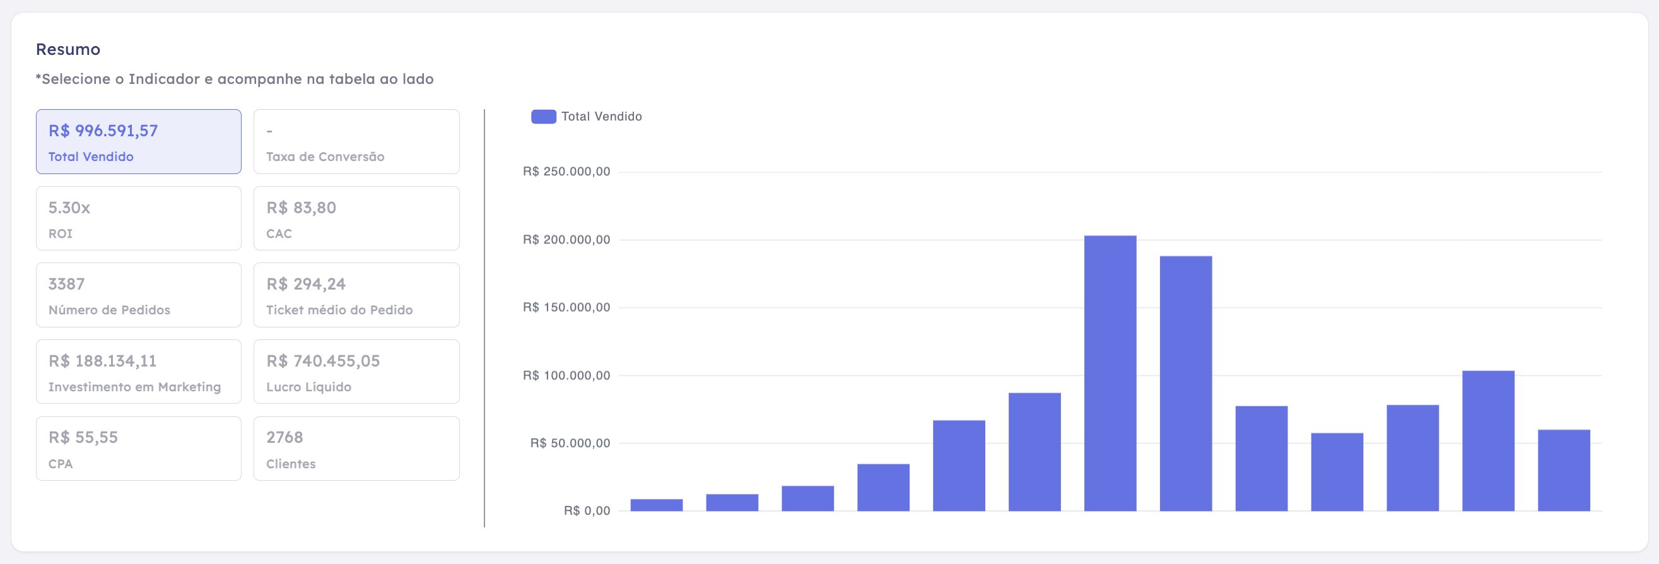Click the R$ 200.000,00 axis label
Viewport: 1659px width, 564px height.
[x=566, y=240]
